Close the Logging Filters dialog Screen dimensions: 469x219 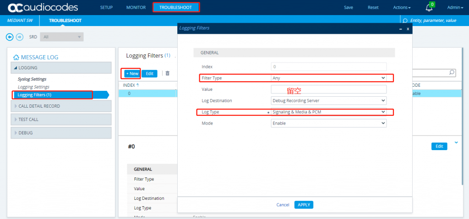coord(408,29)
